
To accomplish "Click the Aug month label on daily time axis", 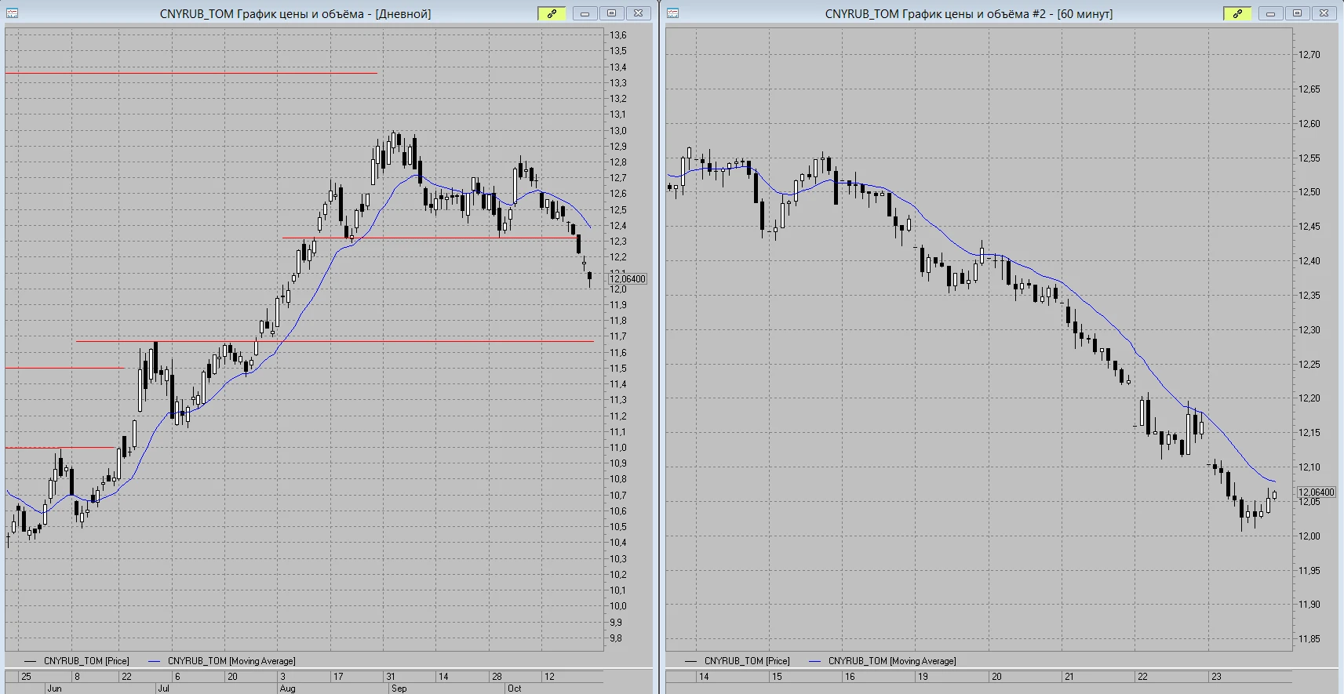I will point(287,689).
